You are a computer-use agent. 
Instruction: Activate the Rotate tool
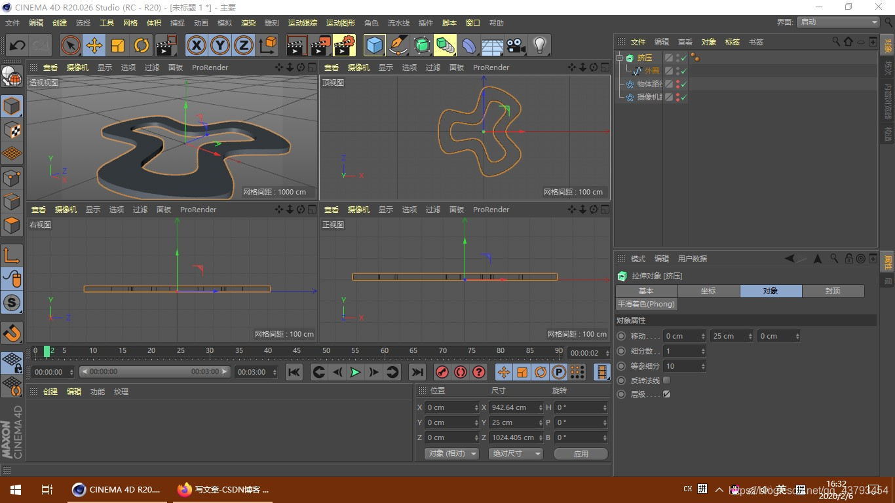tap(142, 46)
